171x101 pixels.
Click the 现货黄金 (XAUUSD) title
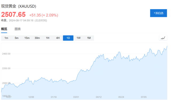tap(18, 6)
